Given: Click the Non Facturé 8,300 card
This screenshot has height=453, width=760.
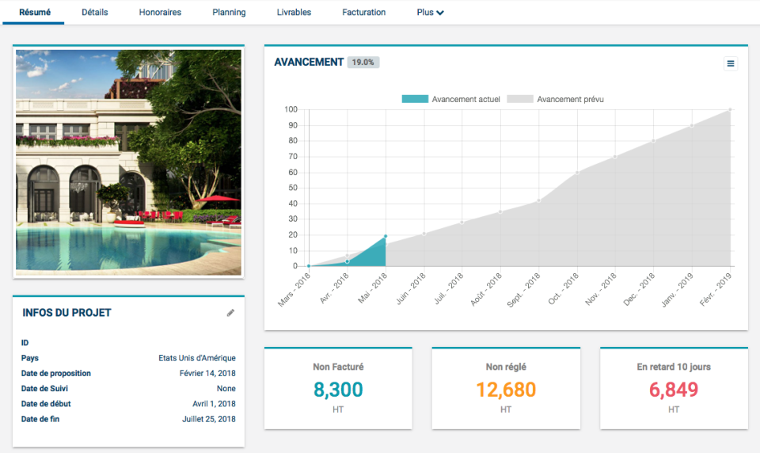Looking at the screenshot, I should pos(338,389).
